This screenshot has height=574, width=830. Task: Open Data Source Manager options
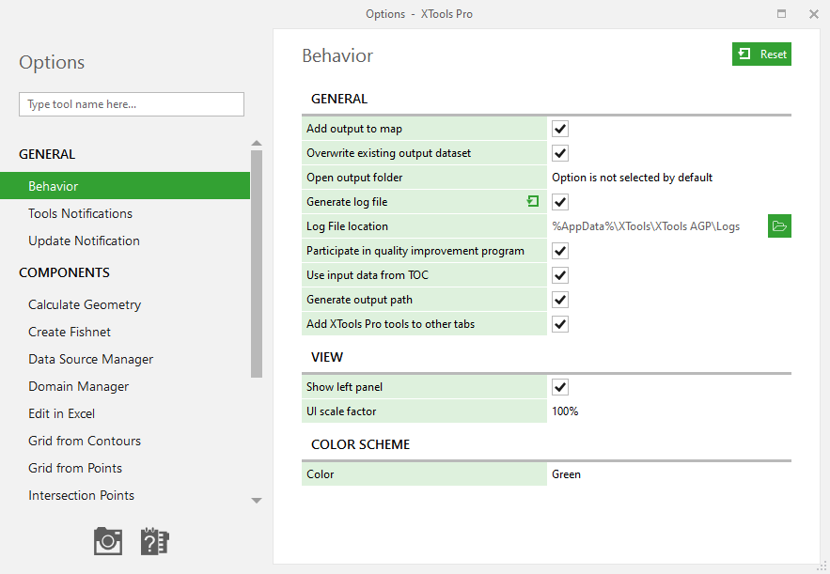(91, 359)
